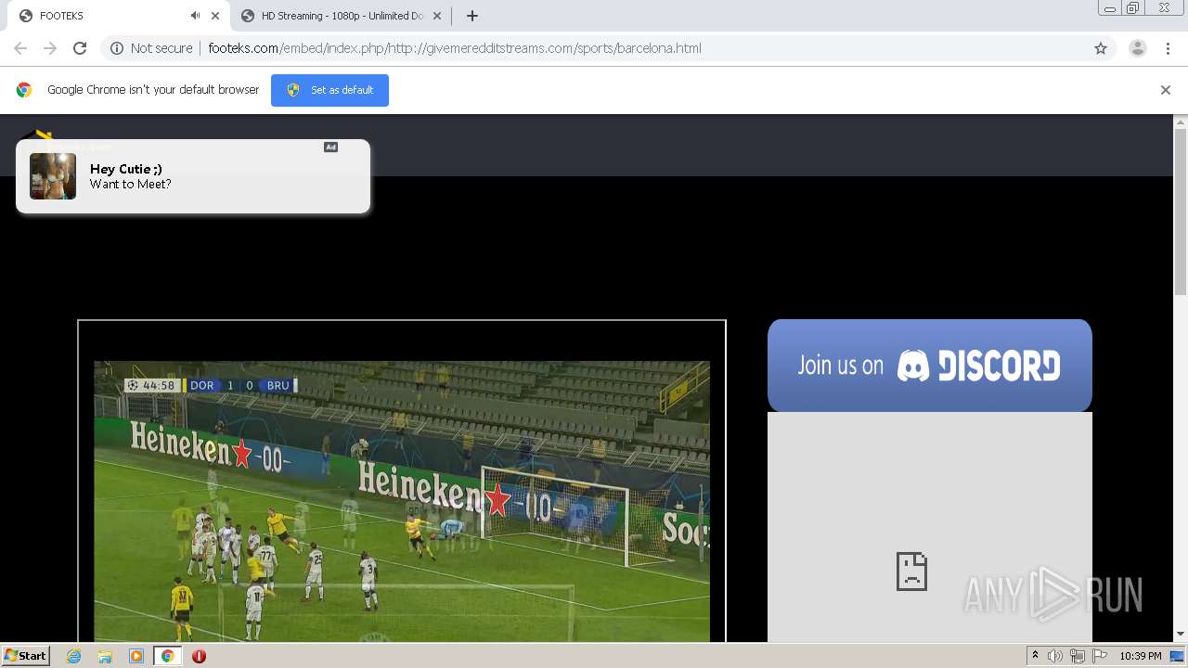Select the footeks.com address bar URL
Viewport: 1188px width, 668px height.
pyautogui.click(x=455, y=48)
